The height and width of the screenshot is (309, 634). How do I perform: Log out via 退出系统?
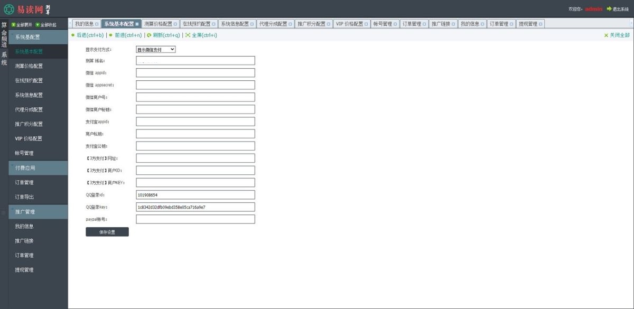(618, 9)
